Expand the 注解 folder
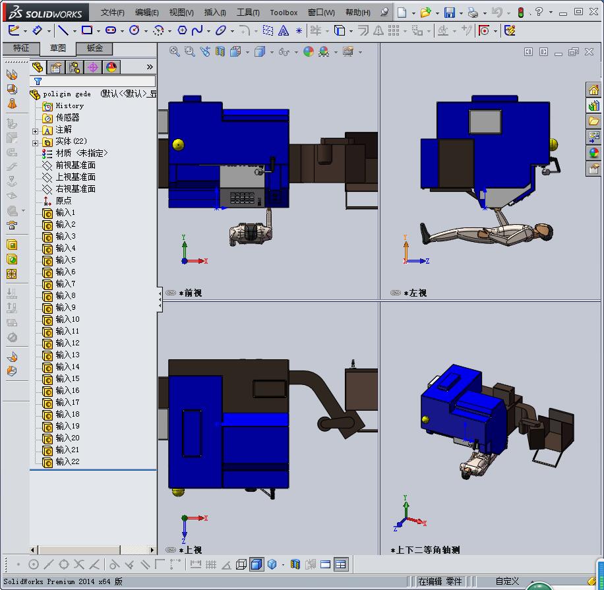604x590 pixels. point(35,131)
